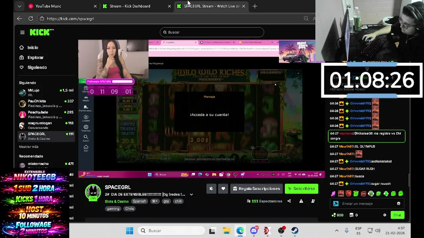Screen dimensions: 424x238
Task: Click the gta tag
Action: click(166, 201)
